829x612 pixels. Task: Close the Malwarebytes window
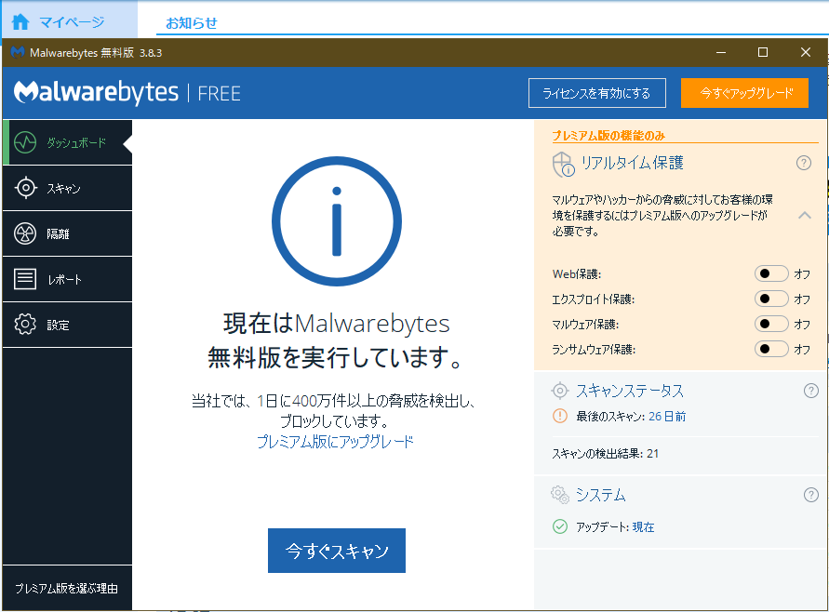tap(805, 52)
